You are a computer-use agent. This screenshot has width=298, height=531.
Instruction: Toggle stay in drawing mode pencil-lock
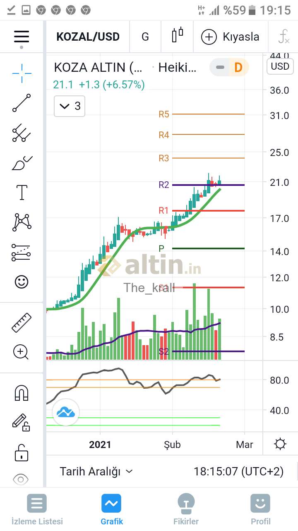(x=22, y=422)
